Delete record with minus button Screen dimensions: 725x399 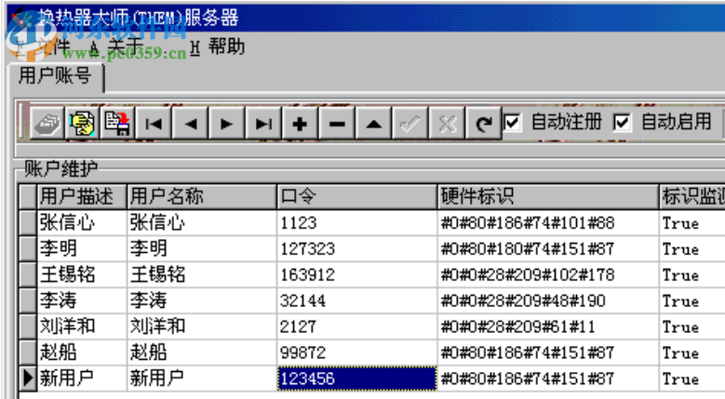click(x=337, y=124)
